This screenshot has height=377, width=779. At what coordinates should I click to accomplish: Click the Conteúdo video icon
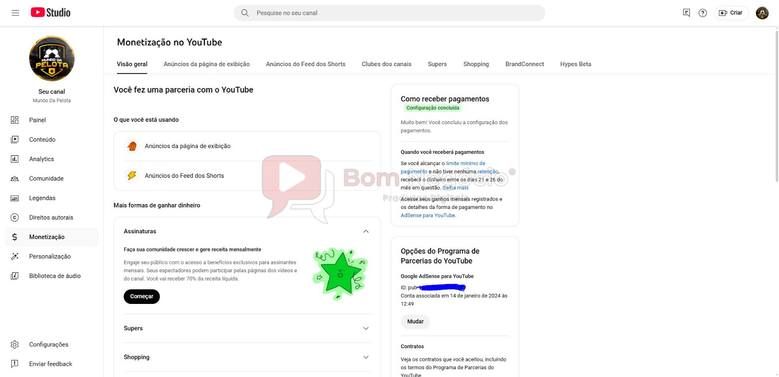point(15,139)
